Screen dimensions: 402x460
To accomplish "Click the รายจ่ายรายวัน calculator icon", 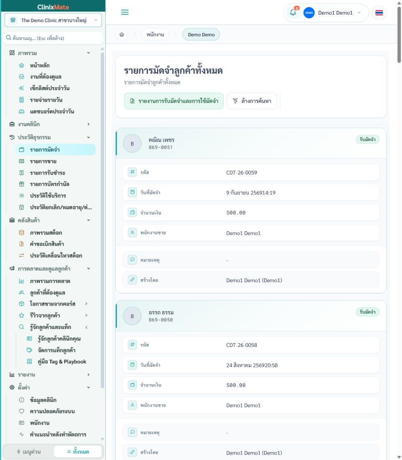I will click(21, 100).
